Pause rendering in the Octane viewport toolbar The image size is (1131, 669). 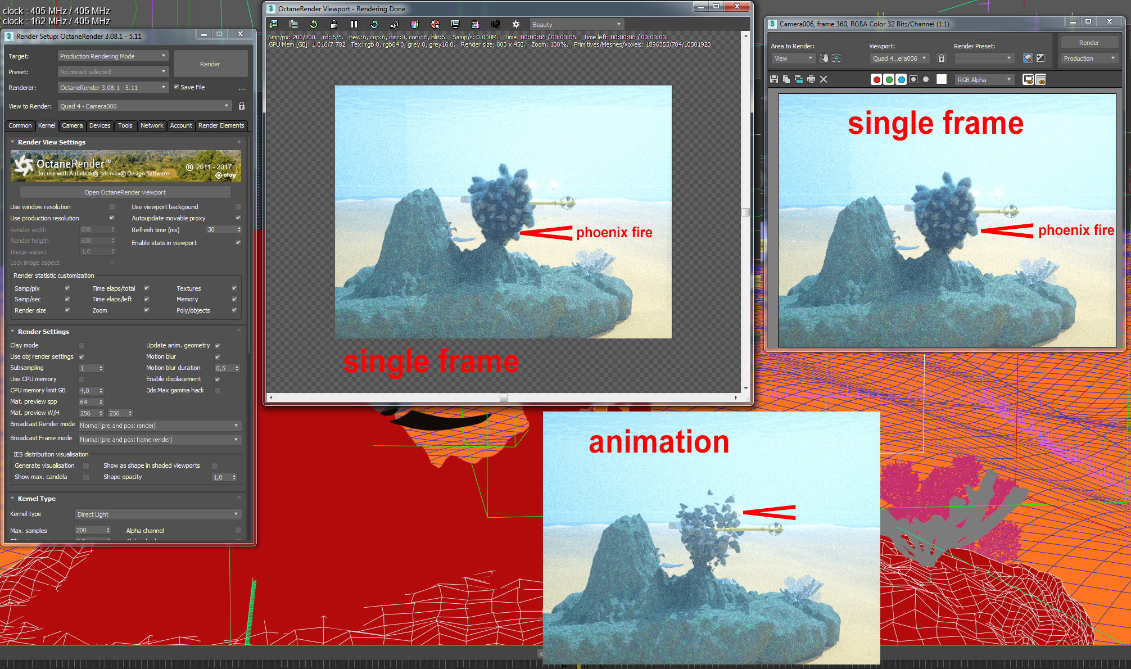[354, 24]
